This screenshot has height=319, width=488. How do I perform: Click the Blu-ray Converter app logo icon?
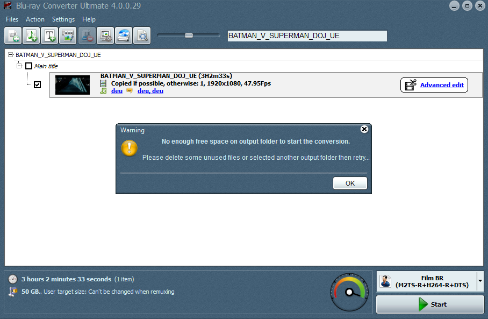8,5
